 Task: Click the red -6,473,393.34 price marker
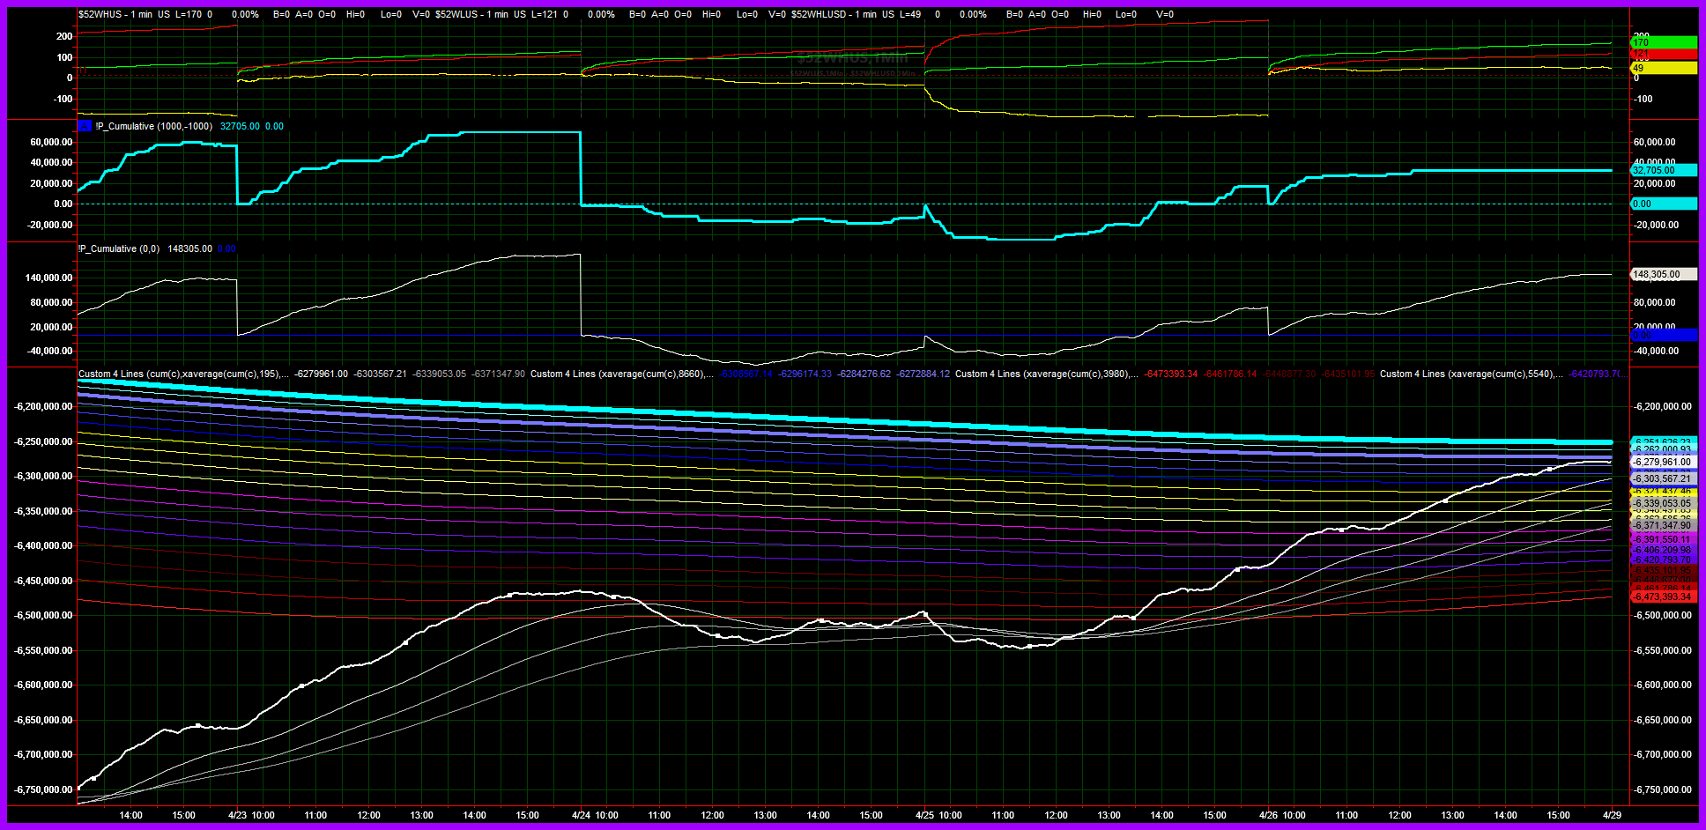tap(1663, 597)
